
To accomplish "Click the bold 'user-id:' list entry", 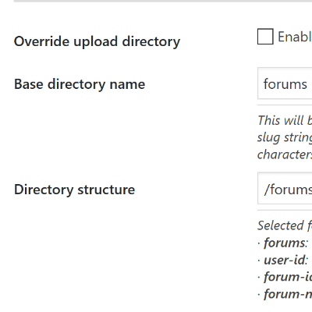I will pos(285,260).
